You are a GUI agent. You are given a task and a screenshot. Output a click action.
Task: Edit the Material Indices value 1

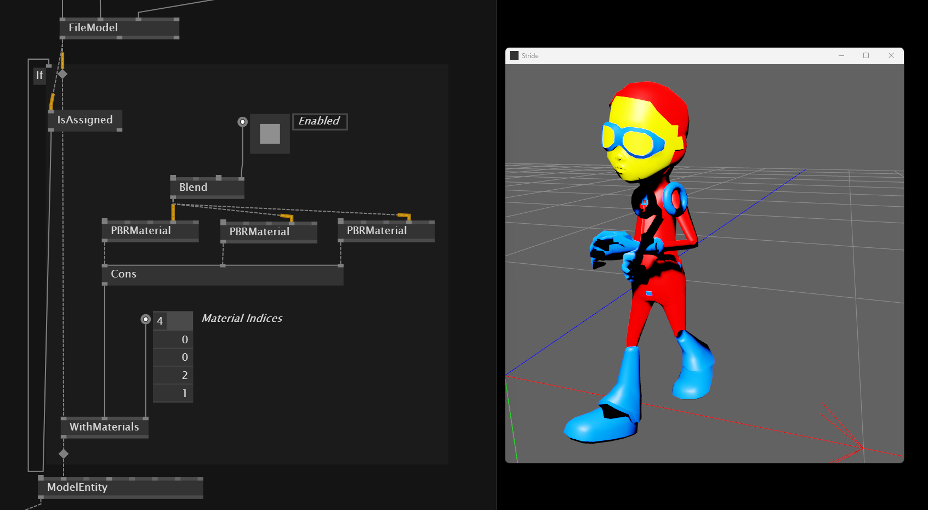click(173, 393)
